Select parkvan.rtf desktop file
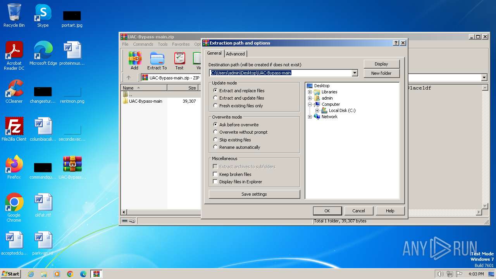496x279 pixels. pos(43,243)
